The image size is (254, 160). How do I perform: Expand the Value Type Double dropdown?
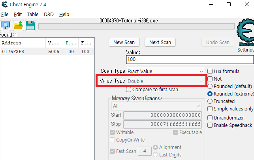[166, 81]
